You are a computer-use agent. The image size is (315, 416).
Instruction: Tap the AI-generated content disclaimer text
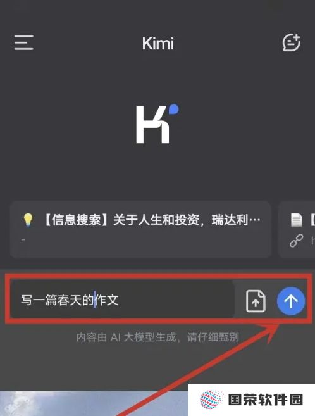(x=157, y=337)
